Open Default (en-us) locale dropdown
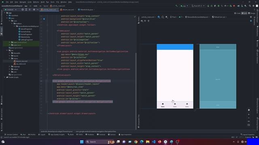Image resolution: width=259 pixels, height=145 pixels. tap(219, 17)
